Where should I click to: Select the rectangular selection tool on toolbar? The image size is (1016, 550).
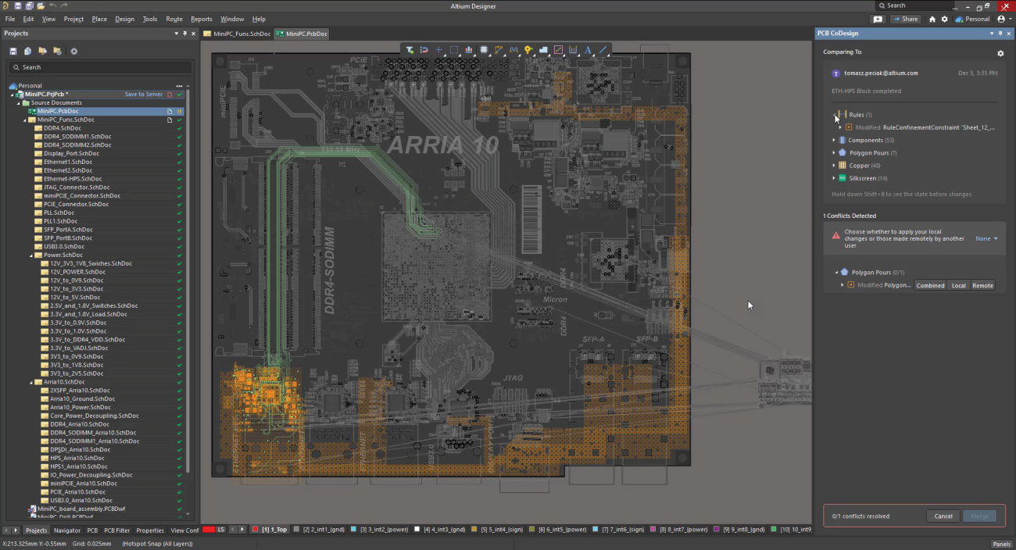(x=453, y=49)
